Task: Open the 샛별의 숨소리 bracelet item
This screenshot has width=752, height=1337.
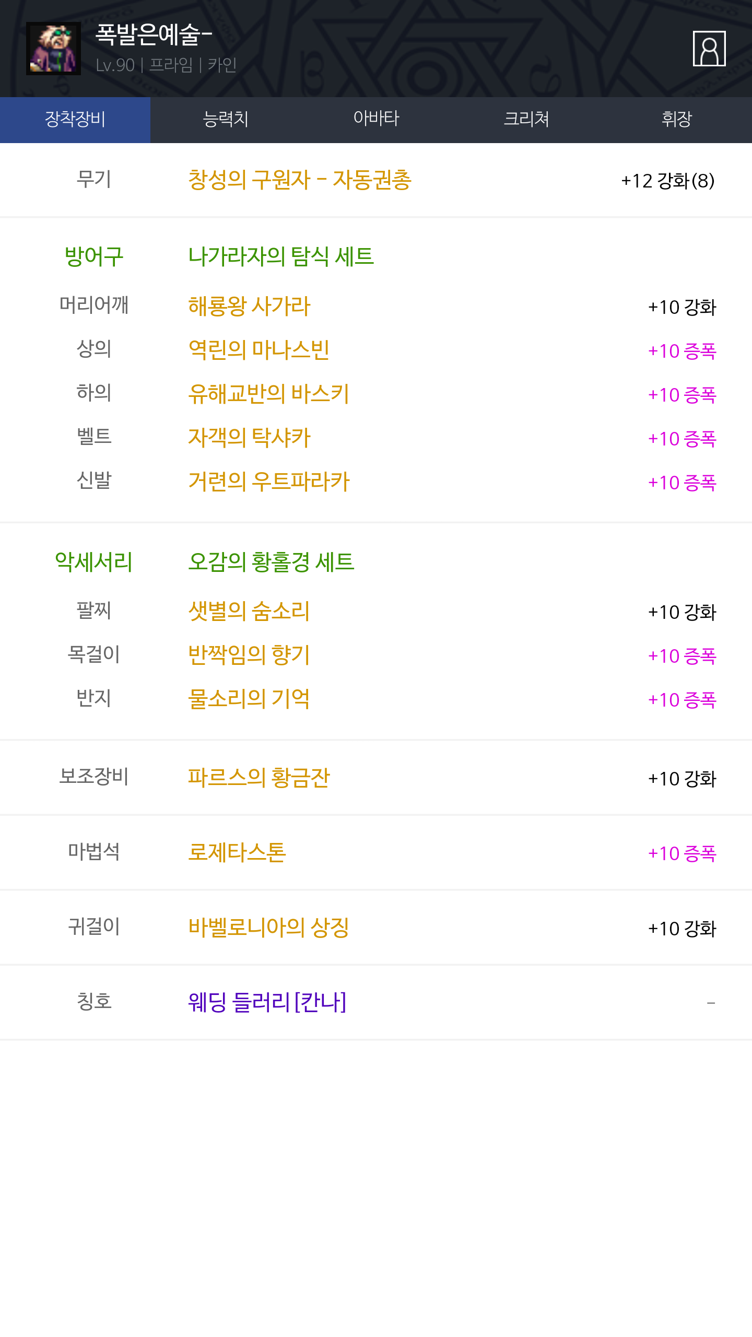Action: [x=249, y=612]
